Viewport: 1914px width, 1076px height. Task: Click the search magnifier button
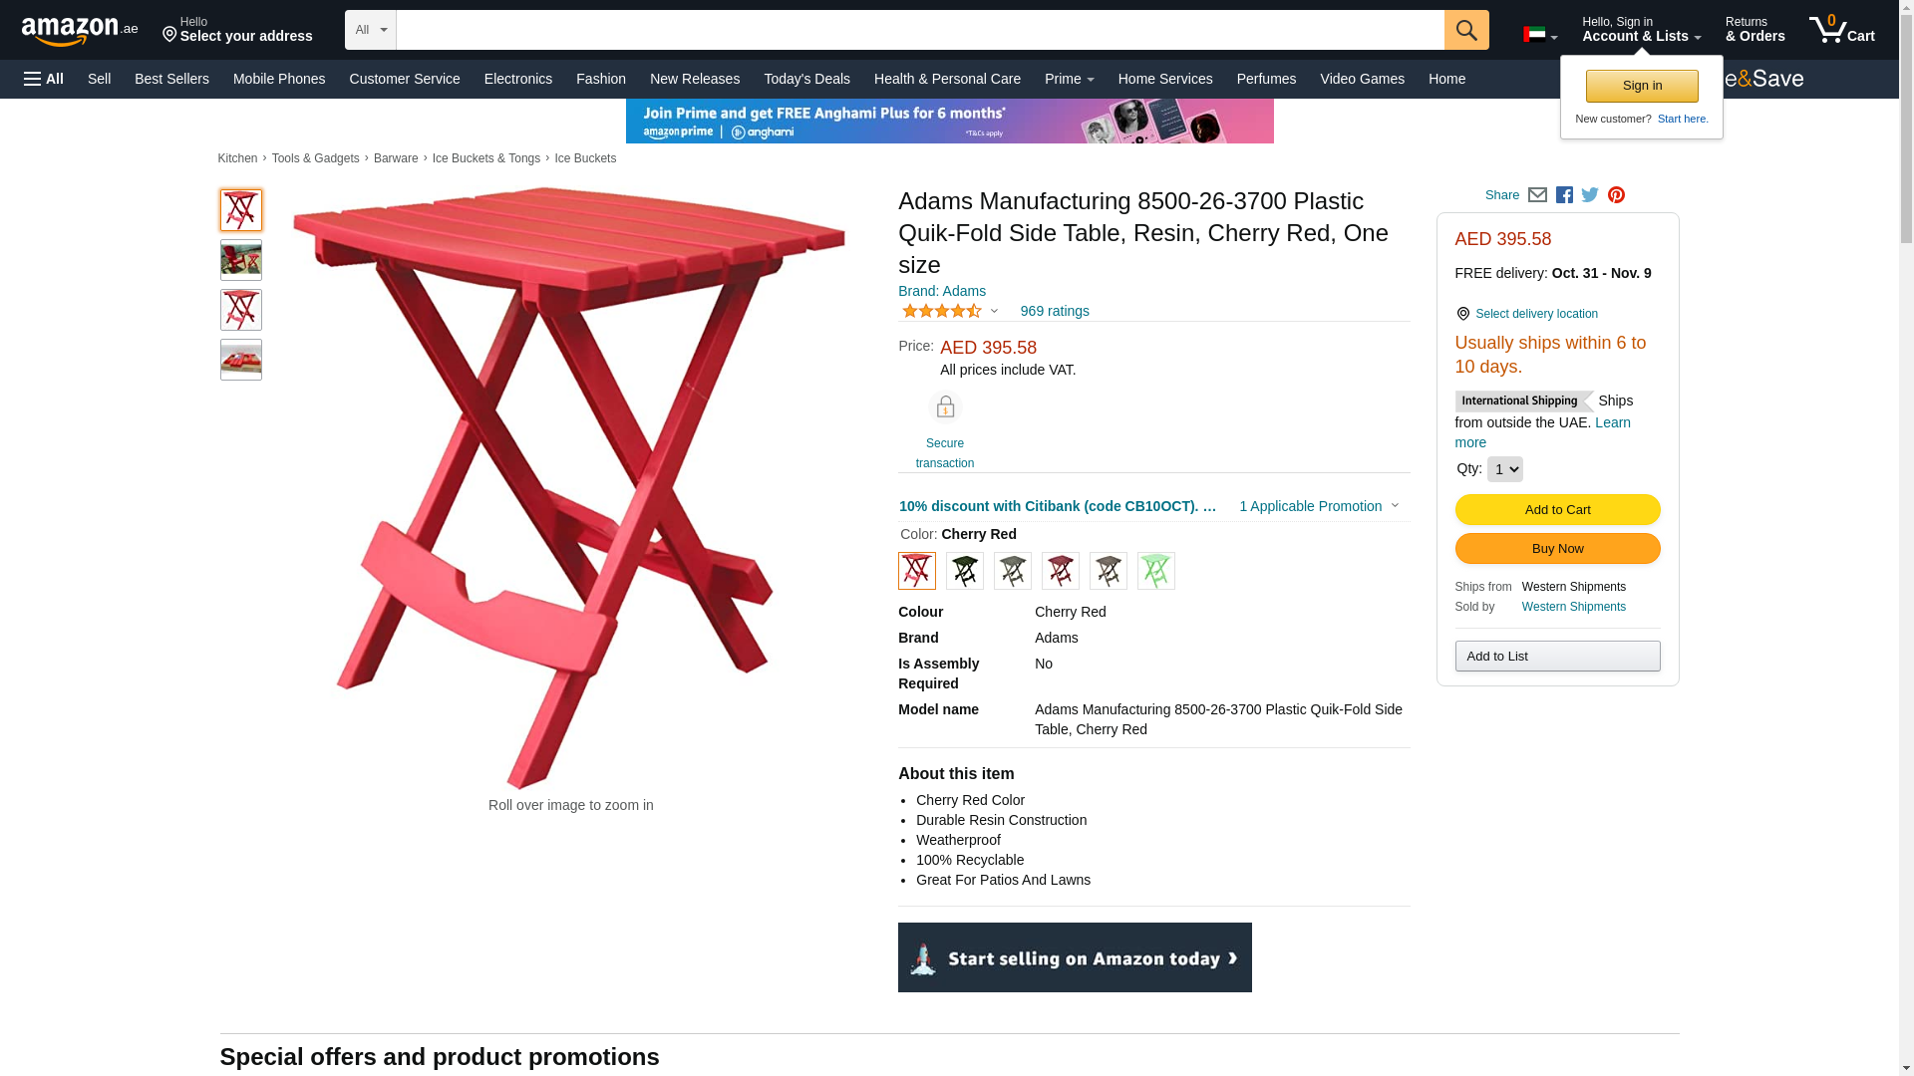coord(1465,30)
